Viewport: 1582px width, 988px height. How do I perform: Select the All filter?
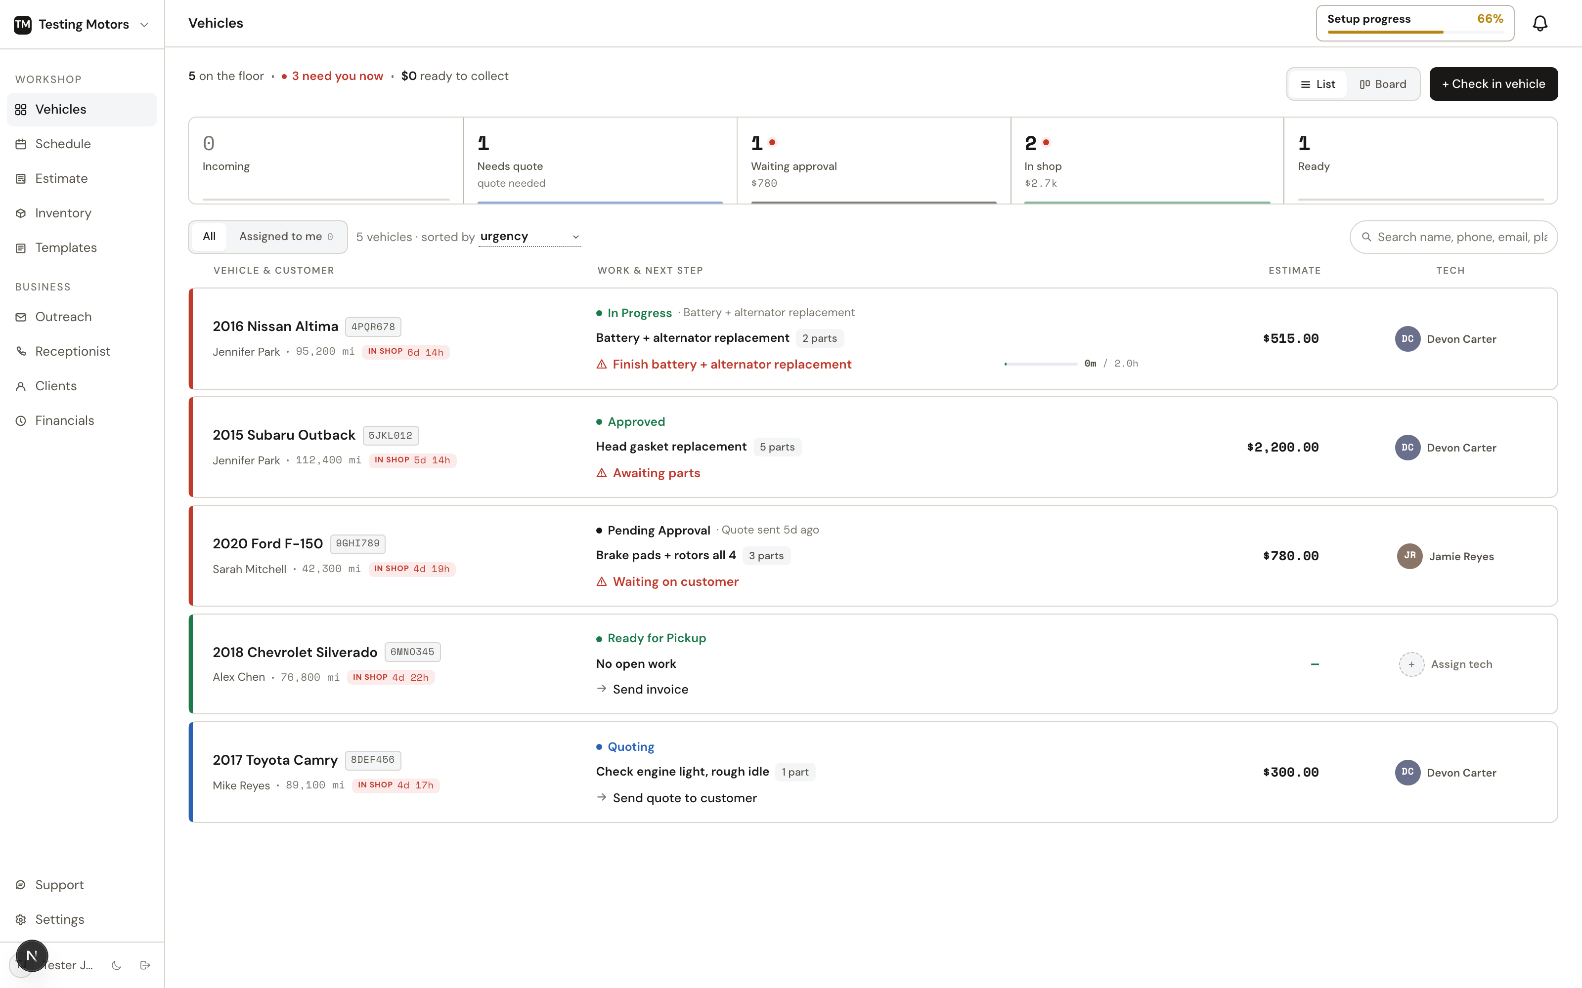coord(209,237)
